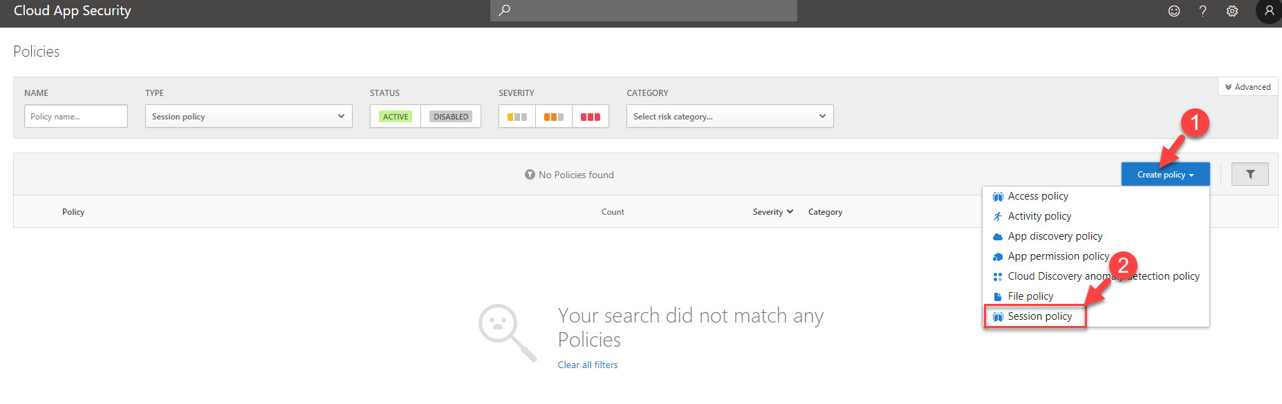Click the 'No Policies found' message
The width and height of the screenshot is (1282, 404).
point(576,175)
